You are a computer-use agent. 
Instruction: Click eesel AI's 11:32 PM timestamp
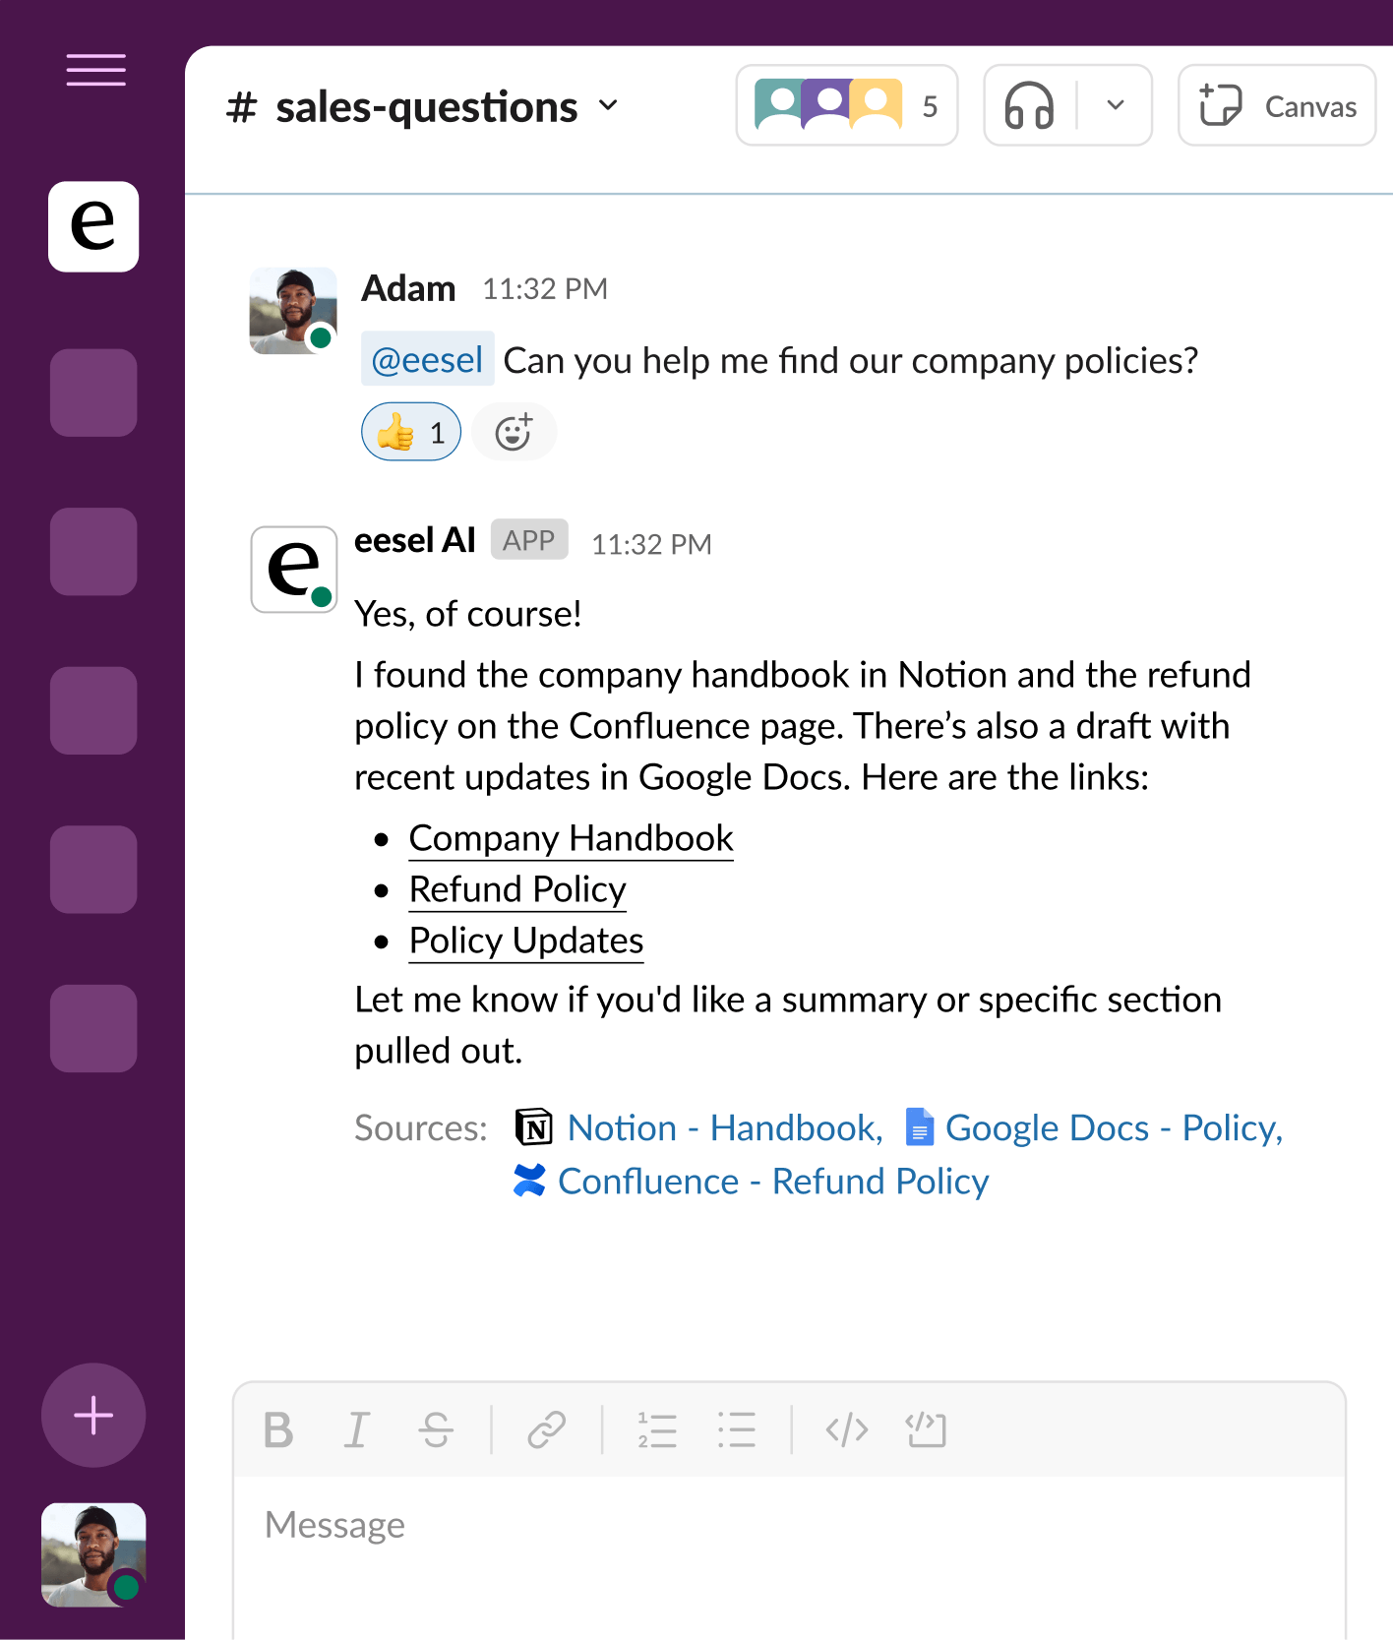[651, 544]
